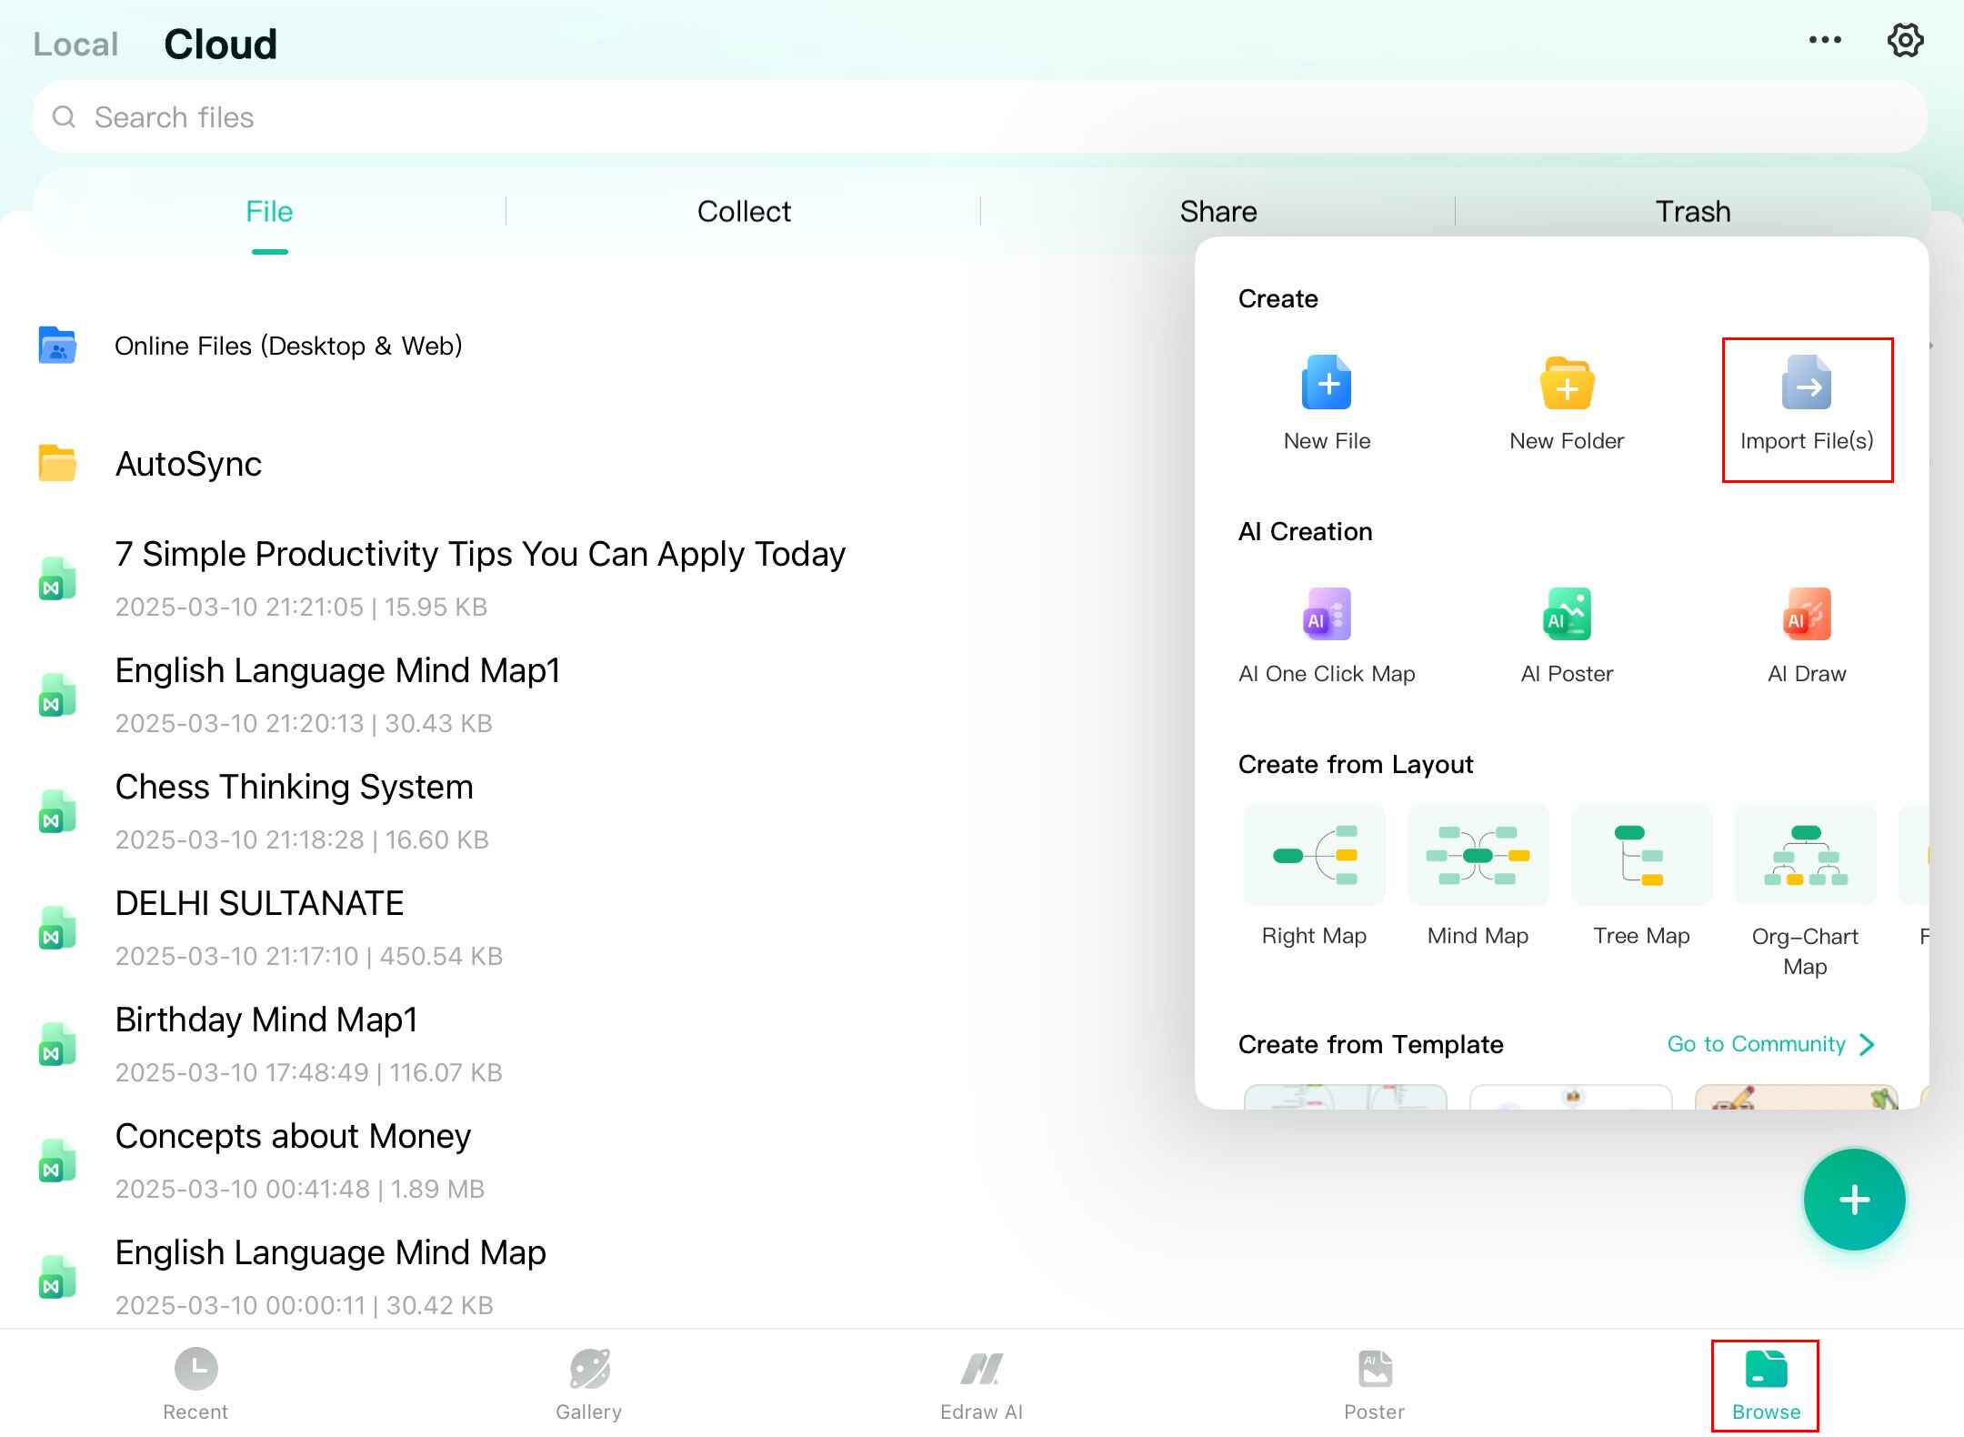Open the AutoSync folder
Screen dimensions: 1964x1437
click(188, 464)
